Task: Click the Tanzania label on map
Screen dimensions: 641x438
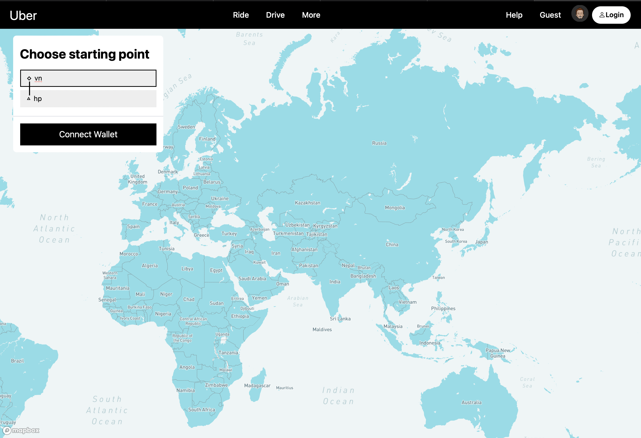Action: [x=228, y=353]
